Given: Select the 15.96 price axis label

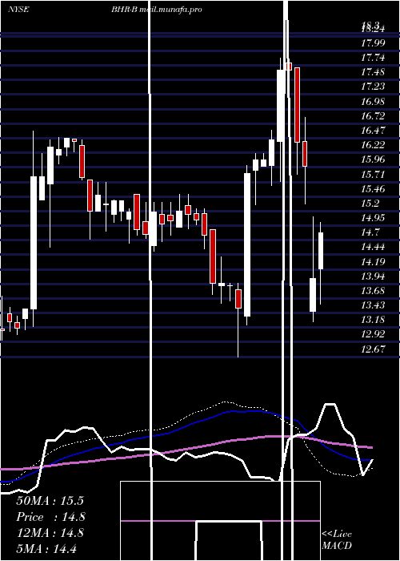Looking at the screenshot, I should point(373,159).
